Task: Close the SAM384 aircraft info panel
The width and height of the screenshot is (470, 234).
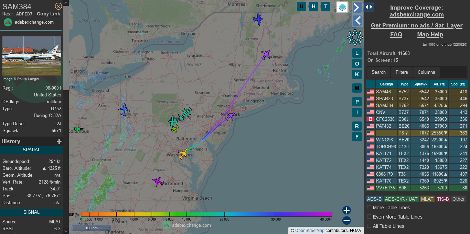Action: click(58, 6)
